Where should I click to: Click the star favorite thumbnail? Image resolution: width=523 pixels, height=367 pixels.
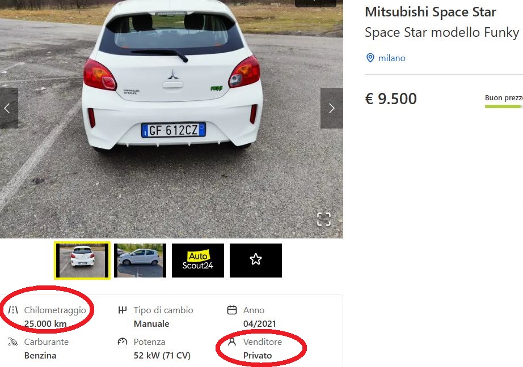(256, 261)
